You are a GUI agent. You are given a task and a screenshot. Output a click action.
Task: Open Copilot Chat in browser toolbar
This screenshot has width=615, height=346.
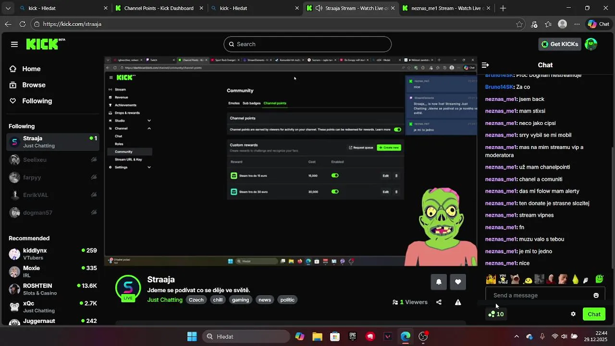point(598,24)
